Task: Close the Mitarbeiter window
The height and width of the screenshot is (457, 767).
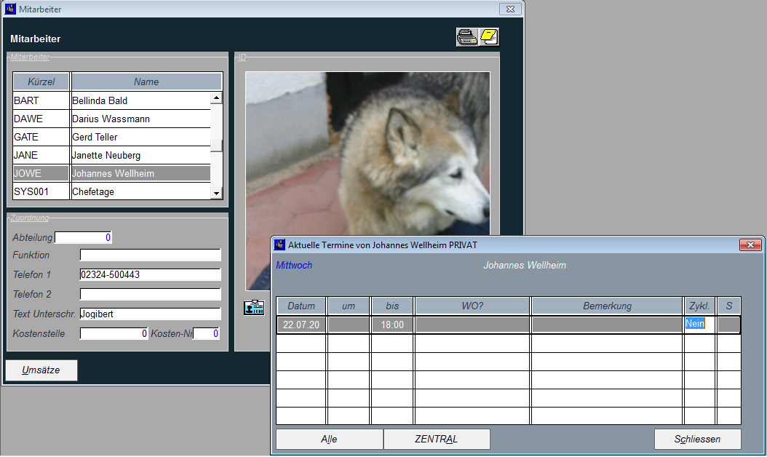Action: 510,9
